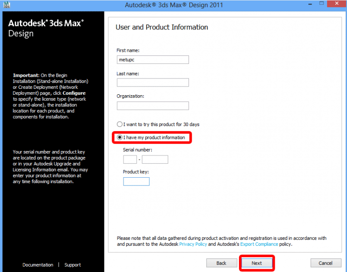This screenshot has width=347, height=272.
Task: Select 'I have my product information' option
Action: coord(151,137)
